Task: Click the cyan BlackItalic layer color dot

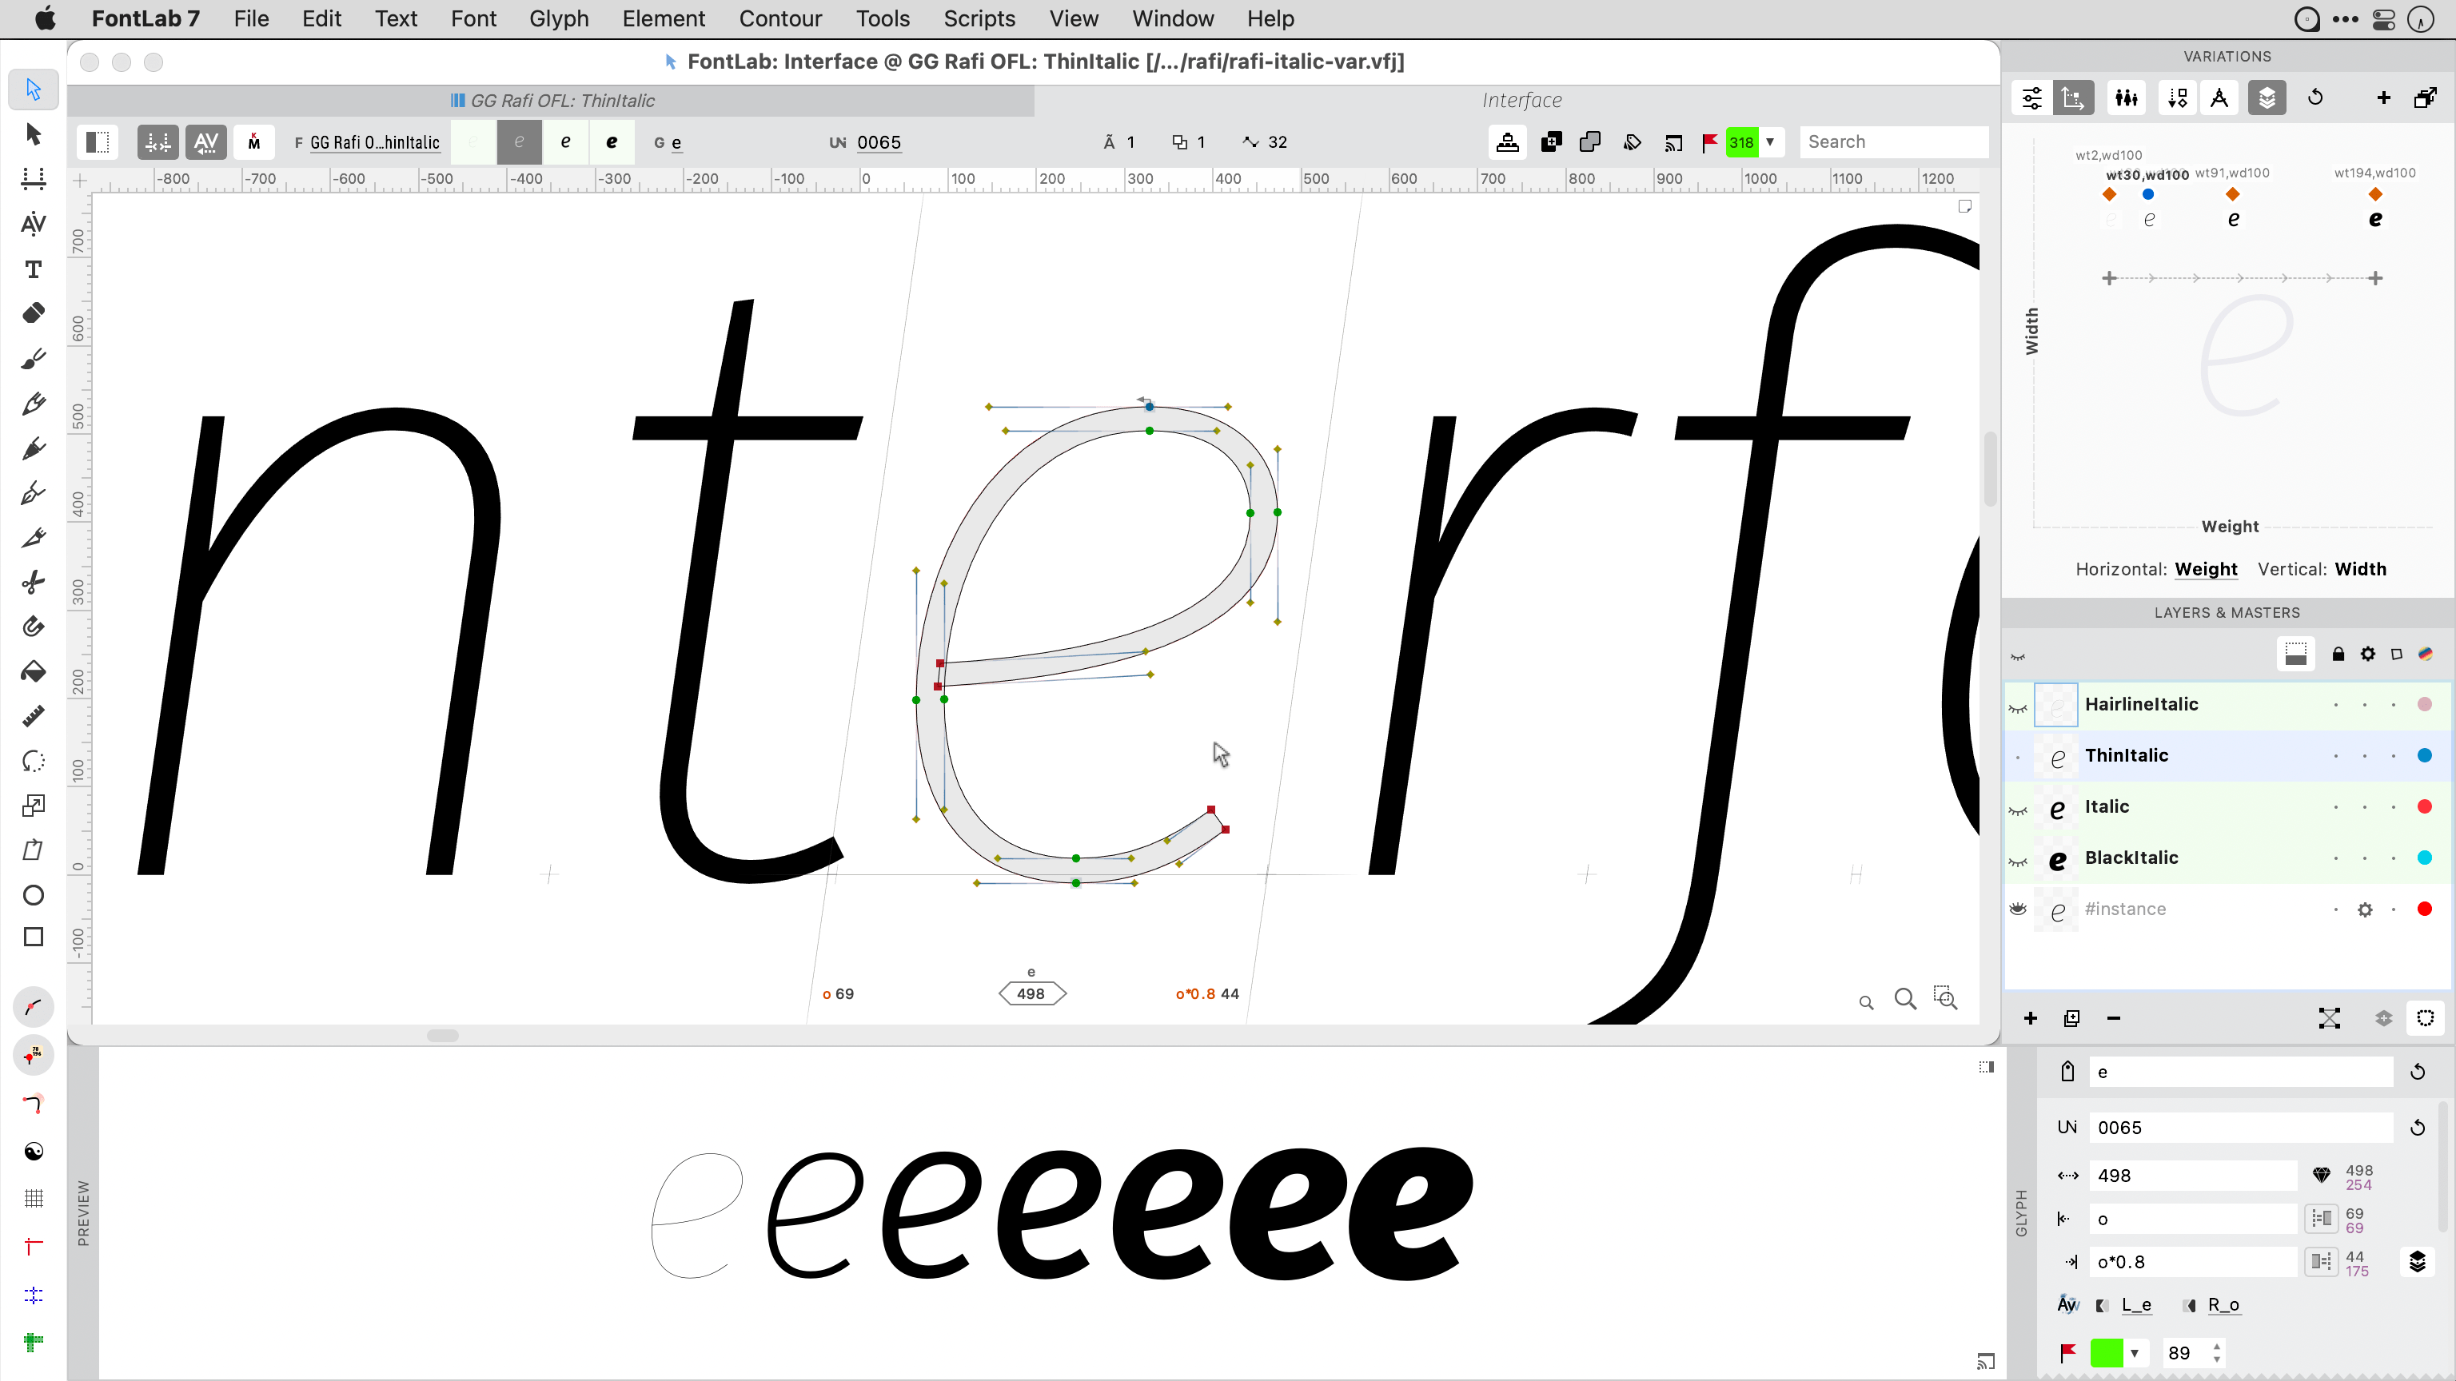Action: pyautogui.click(x=2425, y=858)
